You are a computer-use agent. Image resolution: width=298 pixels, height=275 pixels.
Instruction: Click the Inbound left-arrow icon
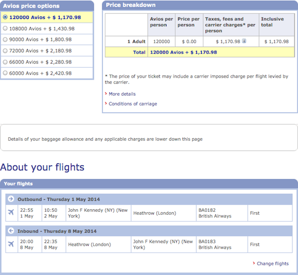click(x=11, y=231)
